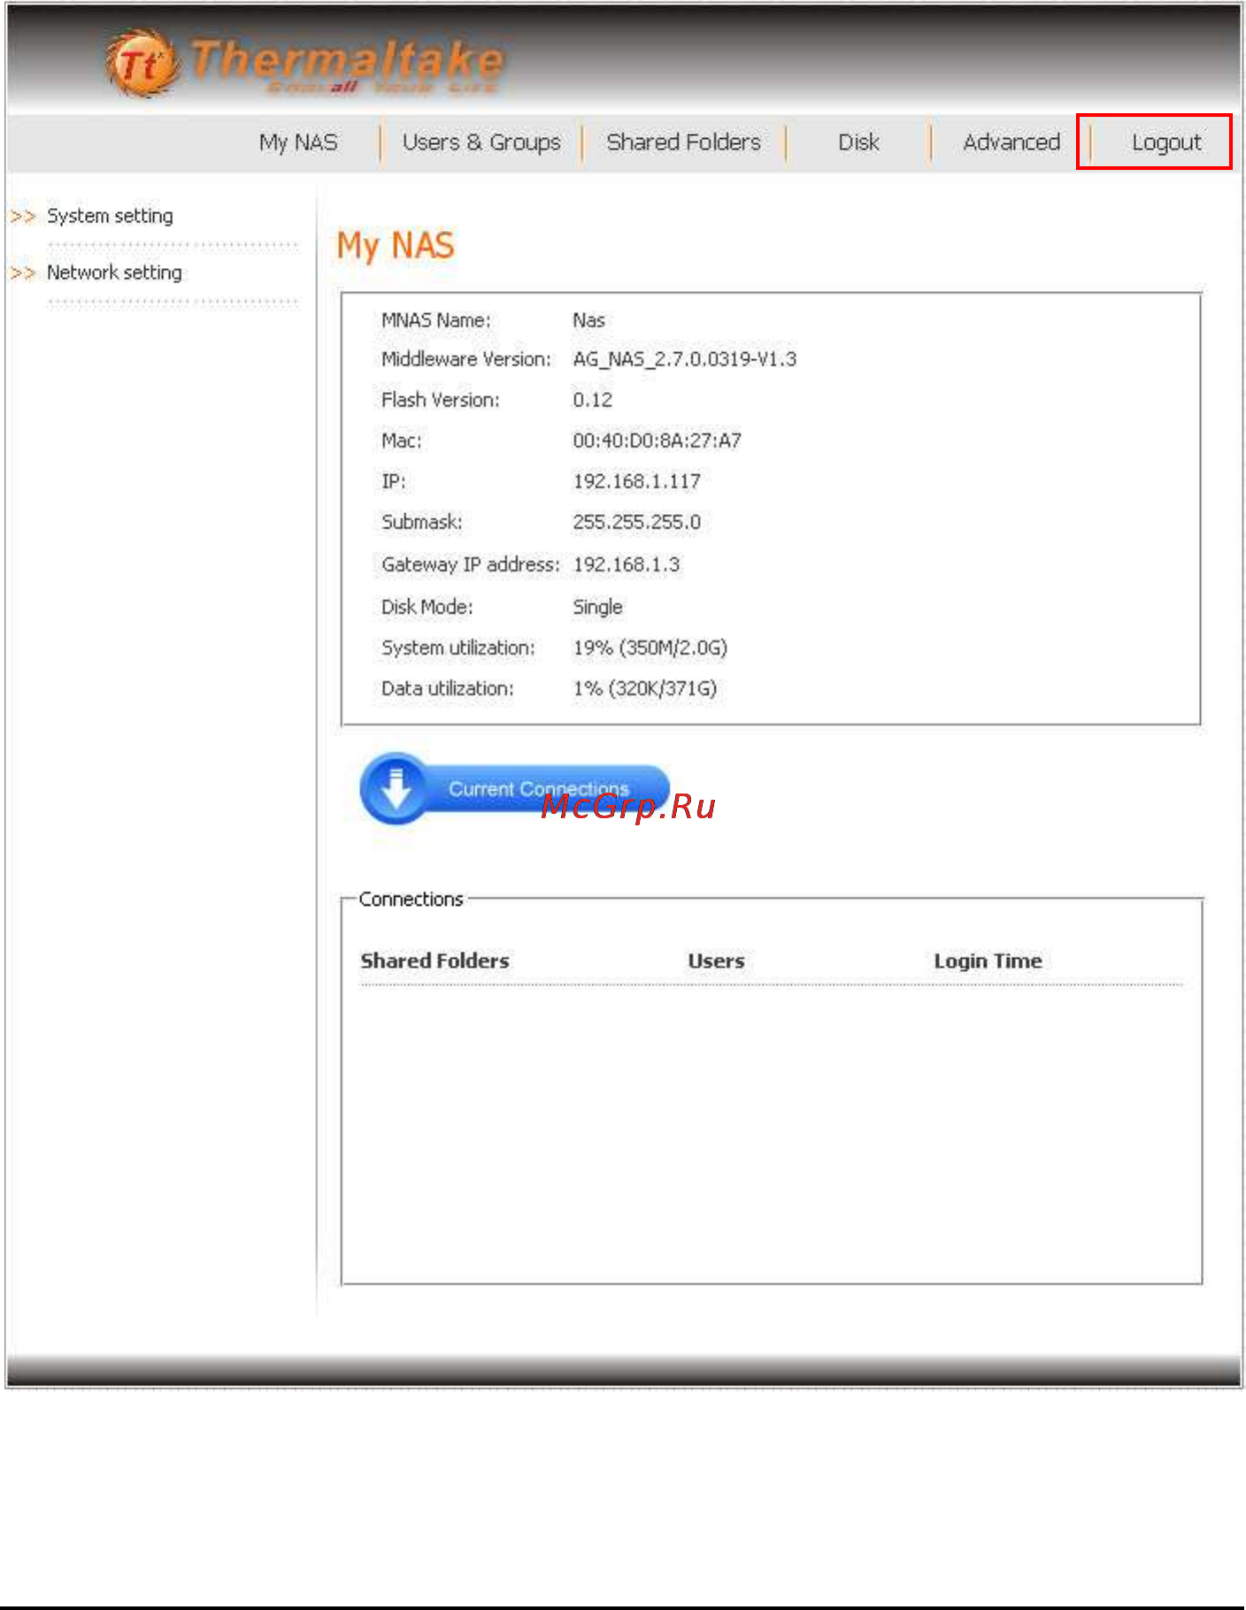1246x1610 pixels.
Task: Click the MNAS Name value Nas
Action: pos(588,320)
